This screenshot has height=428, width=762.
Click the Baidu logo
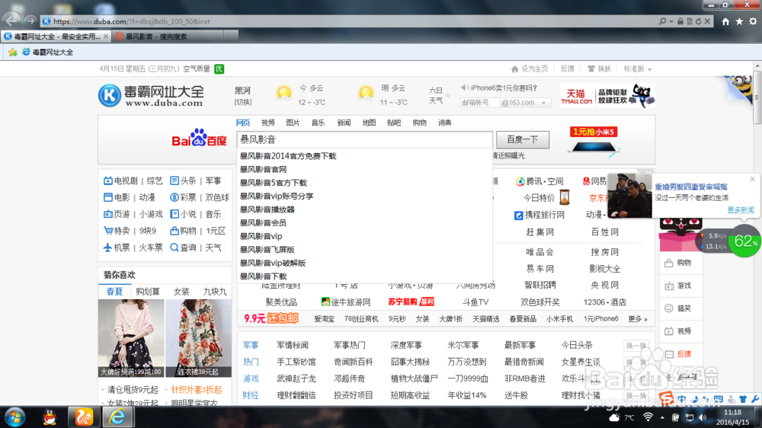coord(199,139)
